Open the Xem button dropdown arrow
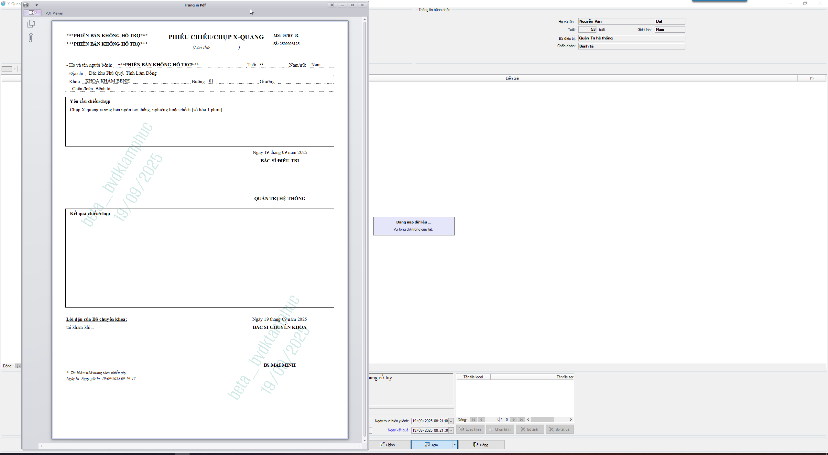The width and height of the screenshot is (828, 455). (x=455, y=445)
